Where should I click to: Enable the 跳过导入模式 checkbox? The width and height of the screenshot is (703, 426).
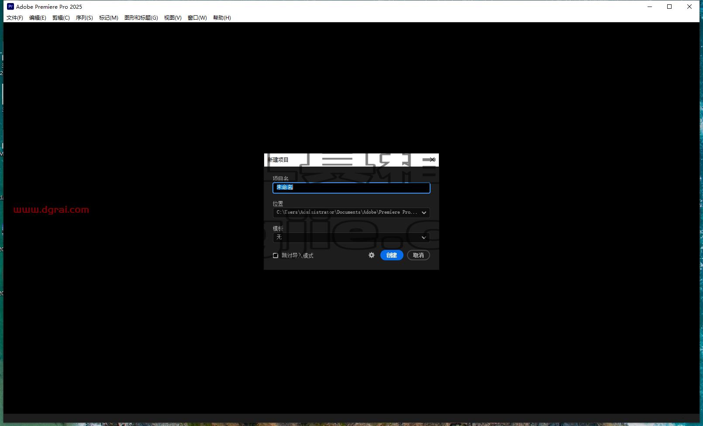pyautogui.click(x=276, y=256)
